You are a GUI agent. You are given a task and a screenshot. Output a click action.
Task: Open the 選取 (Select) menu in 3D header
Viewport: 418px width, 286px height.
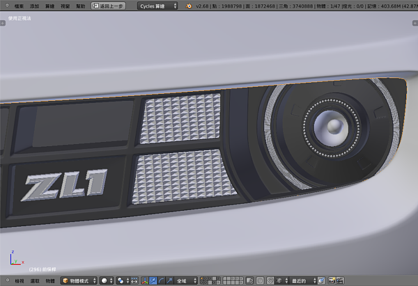(35, 280)
